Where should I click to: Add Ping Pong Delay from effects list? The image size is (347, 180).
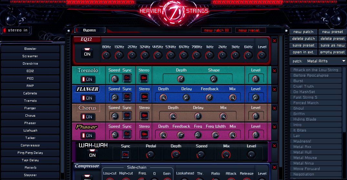(30, 153)
